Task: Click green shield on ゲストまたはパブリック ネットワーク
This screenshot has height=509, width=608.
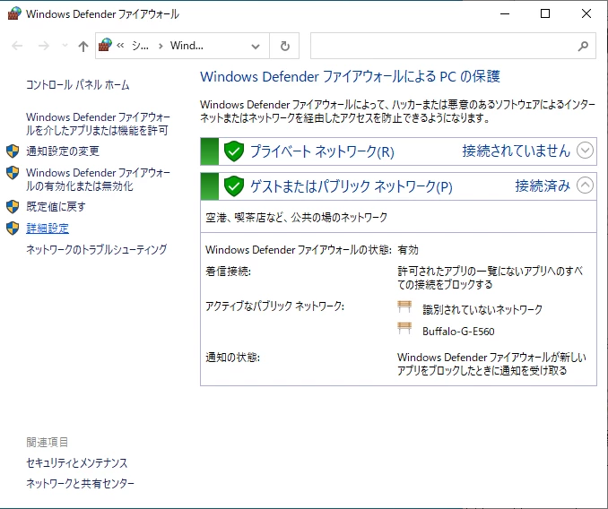Action: tap(234, 185)
